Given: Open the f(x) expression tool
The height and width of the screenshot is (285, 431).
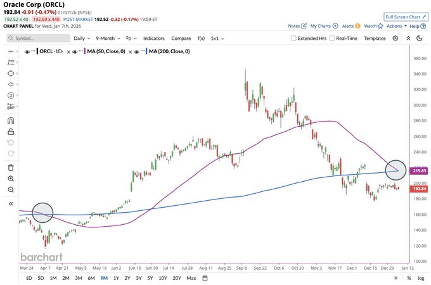Looking at the screenshot, I should tap(201, 39).
